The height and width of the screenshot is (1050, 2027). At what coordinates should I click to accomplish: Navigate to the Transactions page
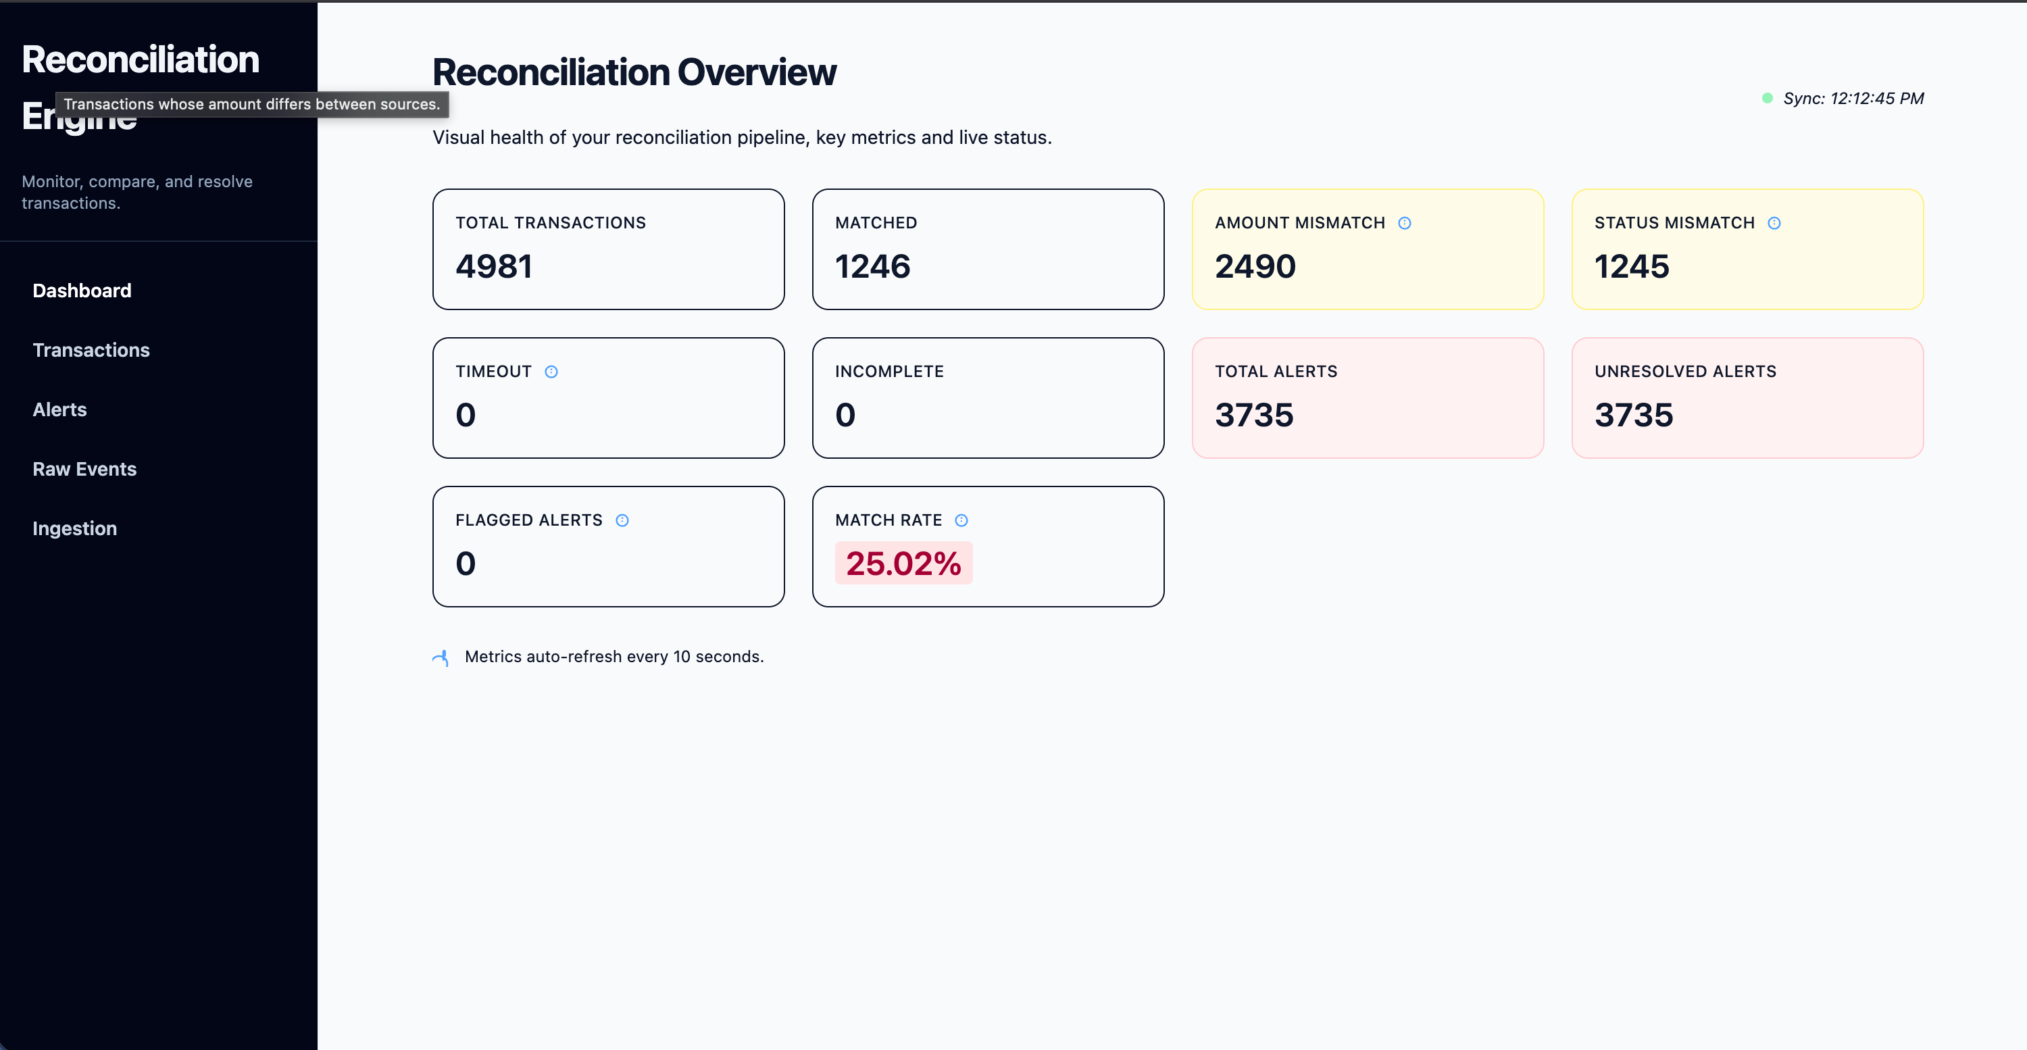coord(91,350)
